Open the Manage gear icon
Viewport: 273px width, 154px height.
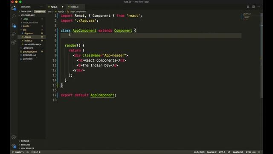[x=14, y=146]
